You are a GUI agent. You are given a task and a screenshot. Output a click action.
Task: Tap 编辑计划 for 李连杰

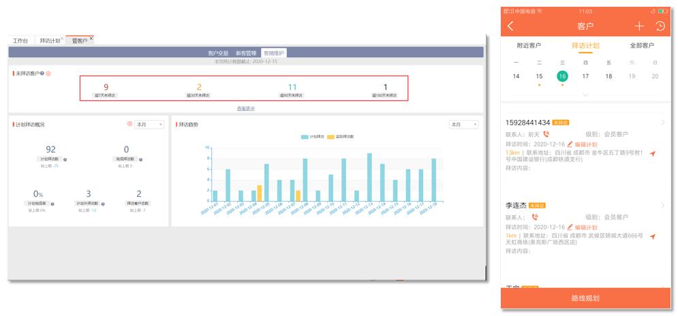point(586,227)
